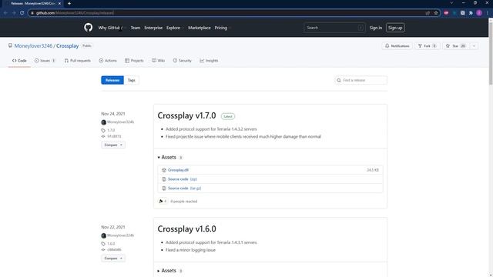The width and height of the screenshot is (493, 277).
Task: Click the browser address bar URL
Action: pos(75,13)
